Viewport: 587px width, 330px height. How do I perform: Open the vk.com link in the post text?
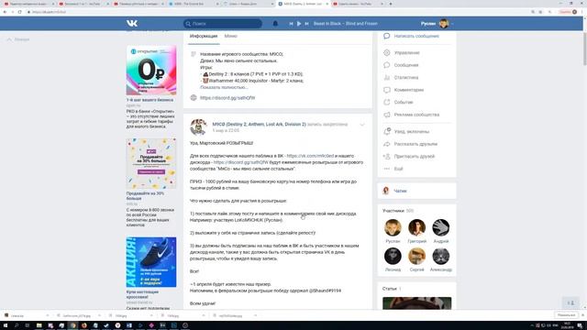(310, 156)
